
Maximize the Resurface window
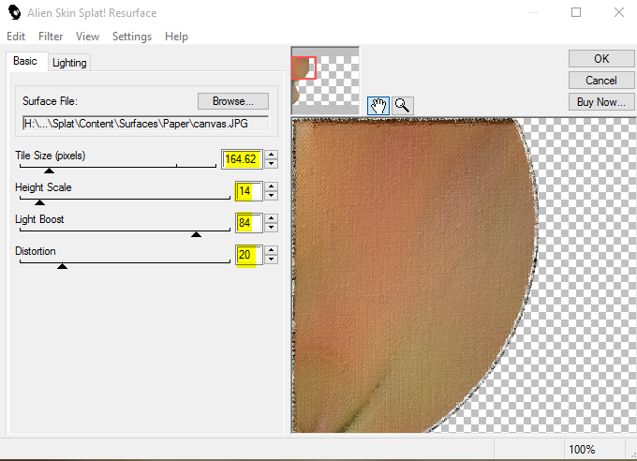576,12
